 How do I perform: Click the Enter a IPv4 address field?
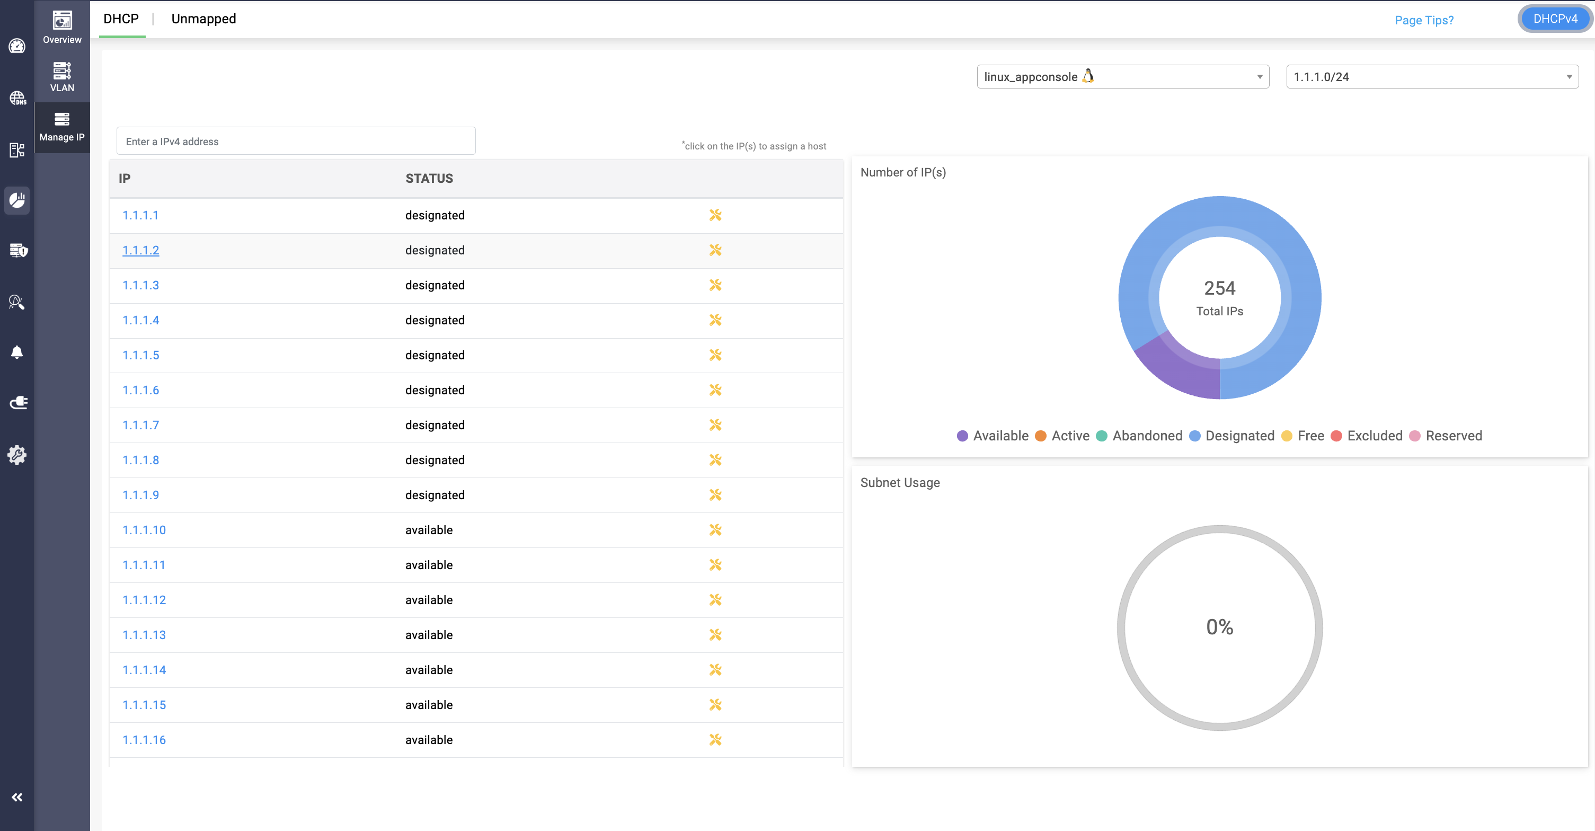point(296,141)
